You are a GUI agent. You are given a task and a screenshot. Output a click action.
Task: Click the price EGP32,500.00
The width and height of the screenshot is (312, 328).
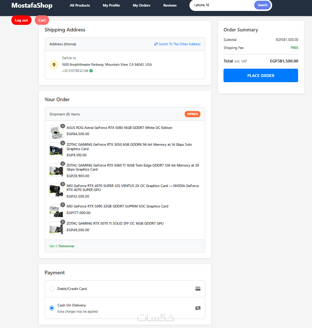[78, 197]
